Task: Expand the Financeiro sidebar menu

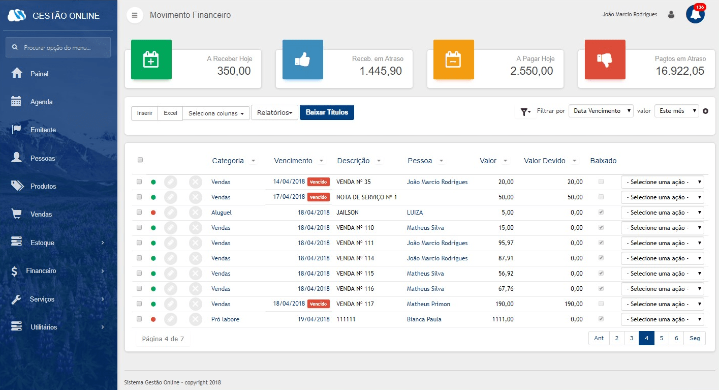Action: tap(41, 271)
